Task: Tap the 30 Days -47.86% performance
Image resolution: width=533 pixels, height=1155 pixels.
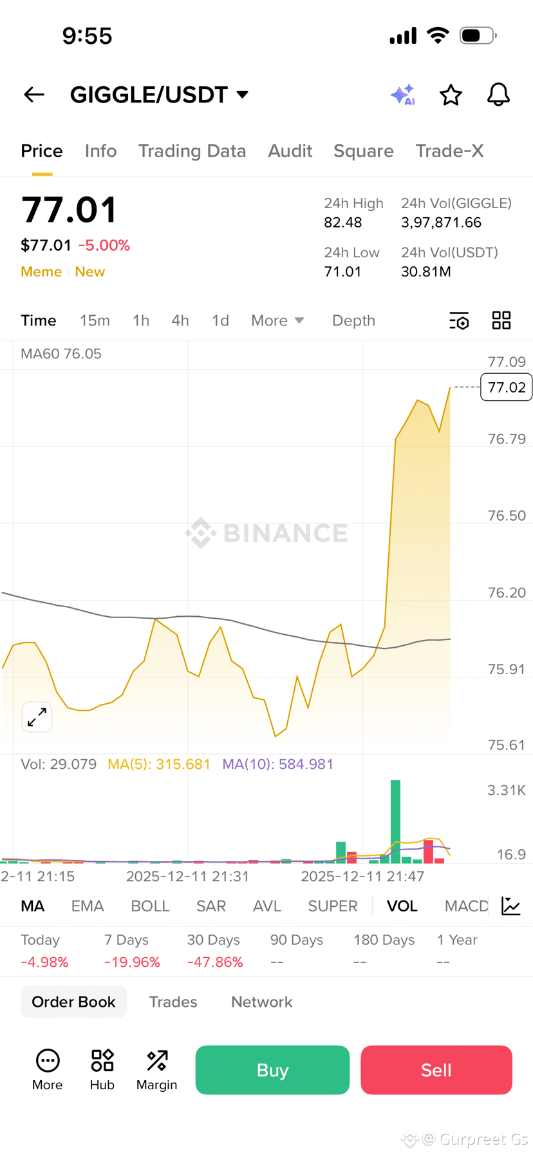Action: pos(215,951)
